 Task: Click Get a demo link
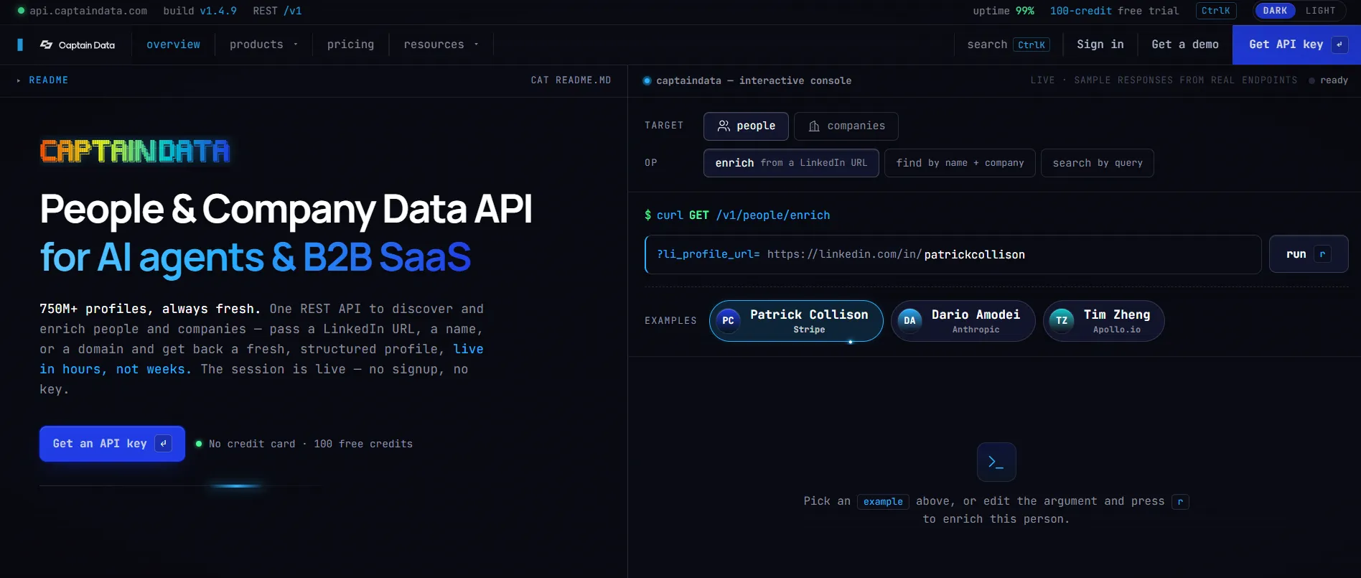(1184, 45)
